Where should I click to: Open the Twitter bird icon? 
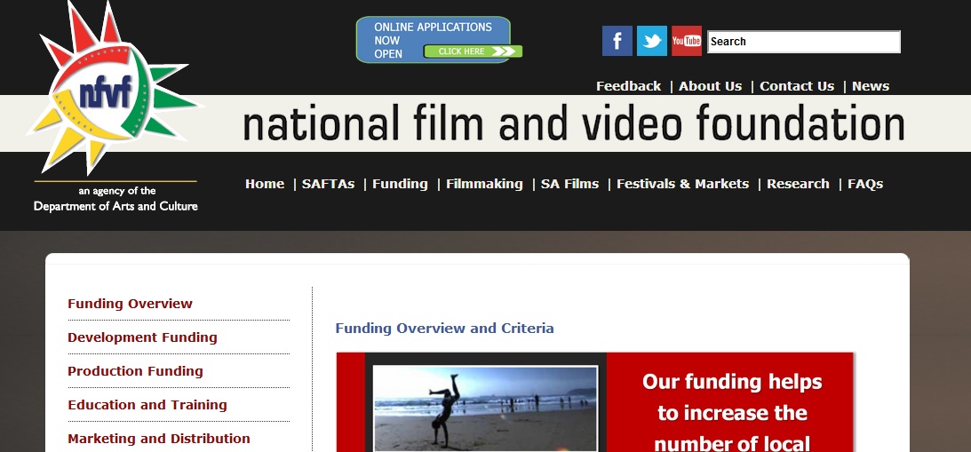tap(651, 41)
